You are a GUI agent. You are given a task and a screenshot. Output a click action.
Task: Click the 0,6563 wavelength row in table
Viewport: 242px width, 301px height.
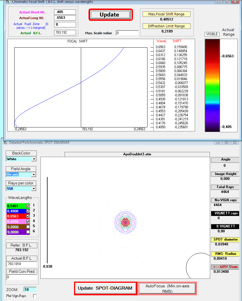pos(172,47)
